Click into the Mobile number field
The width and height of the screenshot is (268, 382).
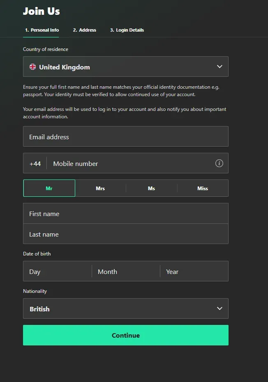point(132,163)
